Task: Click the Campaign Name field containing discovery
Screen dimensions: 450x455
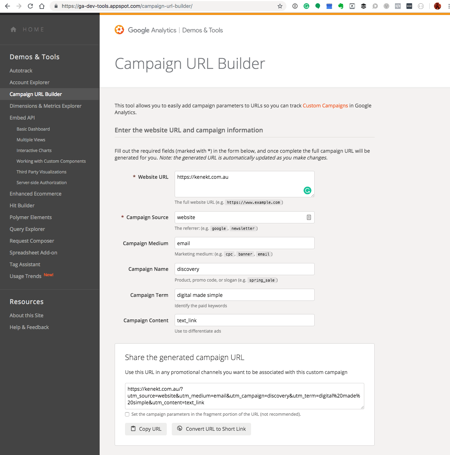Action: (x=245, y=269)
